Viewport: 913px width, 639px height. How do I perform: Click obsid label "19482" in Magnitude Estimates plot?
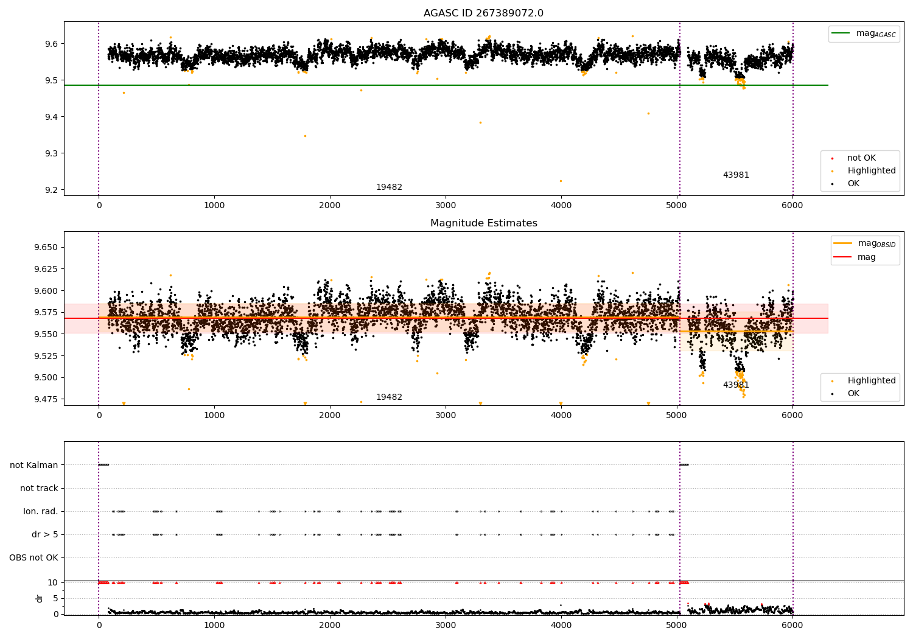pos(389,397)
